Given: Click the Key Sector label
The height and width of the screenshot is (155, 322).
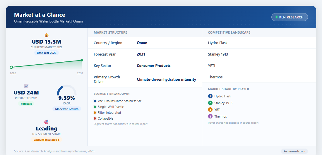Looking at the screenshot, I should pyautogui.click(x=103, y=66).
